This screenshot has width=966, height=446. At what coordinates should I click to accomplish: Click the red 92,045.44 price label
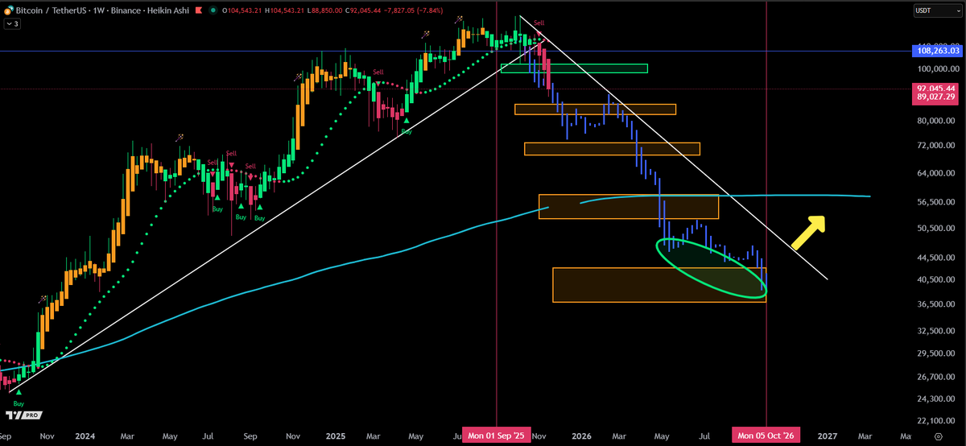pyautogui.click(x=935, y=88)
